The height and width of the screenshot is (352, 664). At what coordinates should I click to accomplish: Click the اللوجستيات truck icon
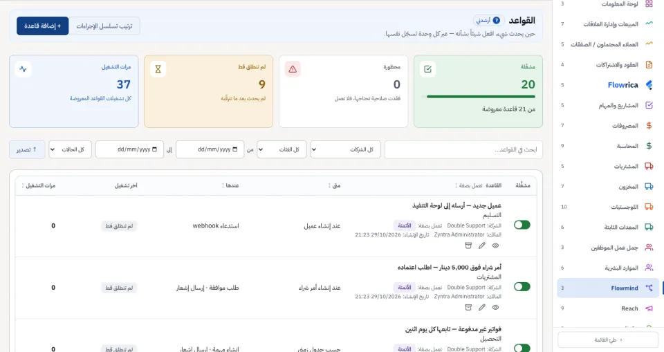tap(649, 207)
